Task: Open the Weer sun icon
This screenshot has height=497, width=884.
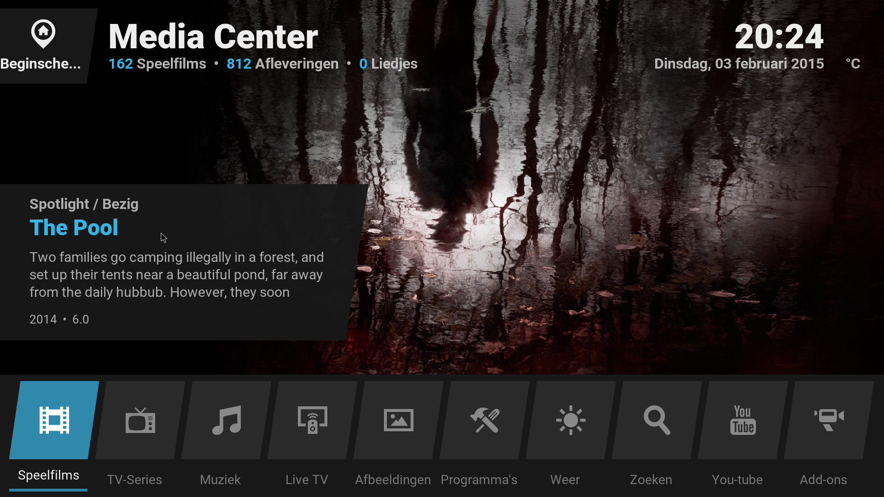Action: coord(571,420)
